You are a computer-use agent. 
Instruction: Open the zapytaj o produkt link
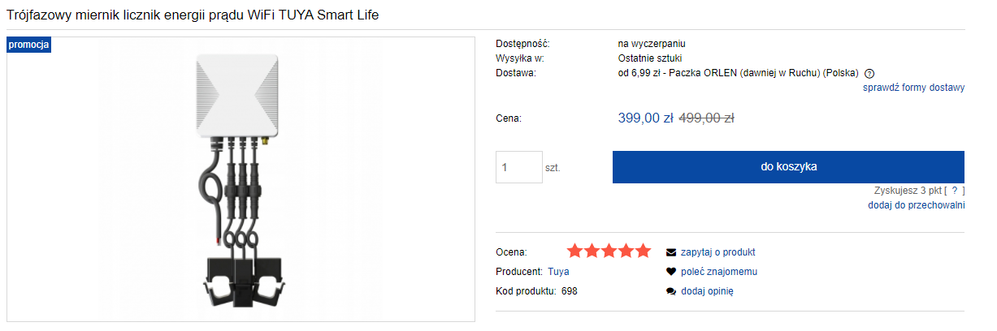click(718, 252)
